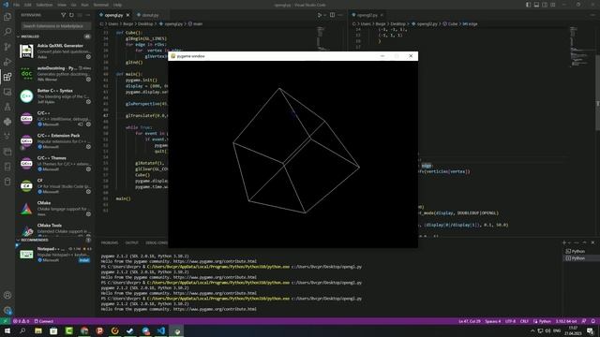Open the Manage gear with update badge
The height and width of the screenshot is (337, 600).
click(x=7, y=310)
